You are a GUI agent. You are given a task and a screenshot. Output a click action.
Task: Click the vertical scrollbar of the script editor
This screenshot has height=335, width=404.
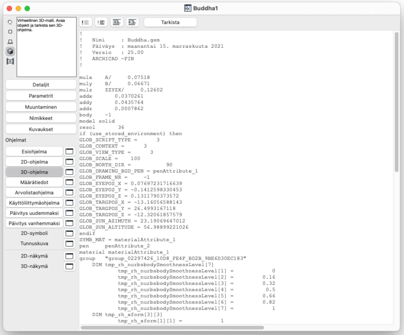pyautogui.click(x=396, y=102)
